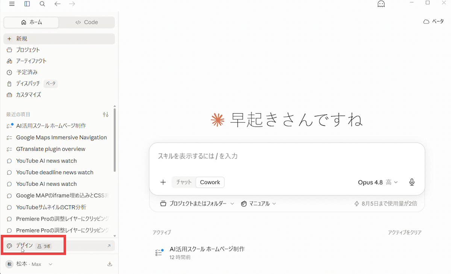Open プロジェクト in the sidebar

59,50
